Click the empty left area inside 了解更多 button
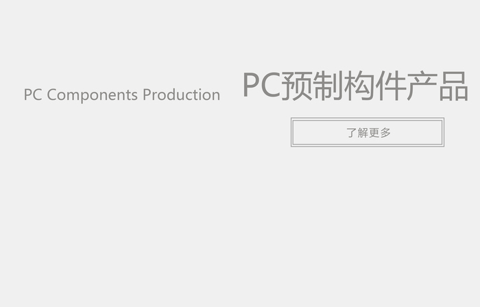 [x=318, y=132]
